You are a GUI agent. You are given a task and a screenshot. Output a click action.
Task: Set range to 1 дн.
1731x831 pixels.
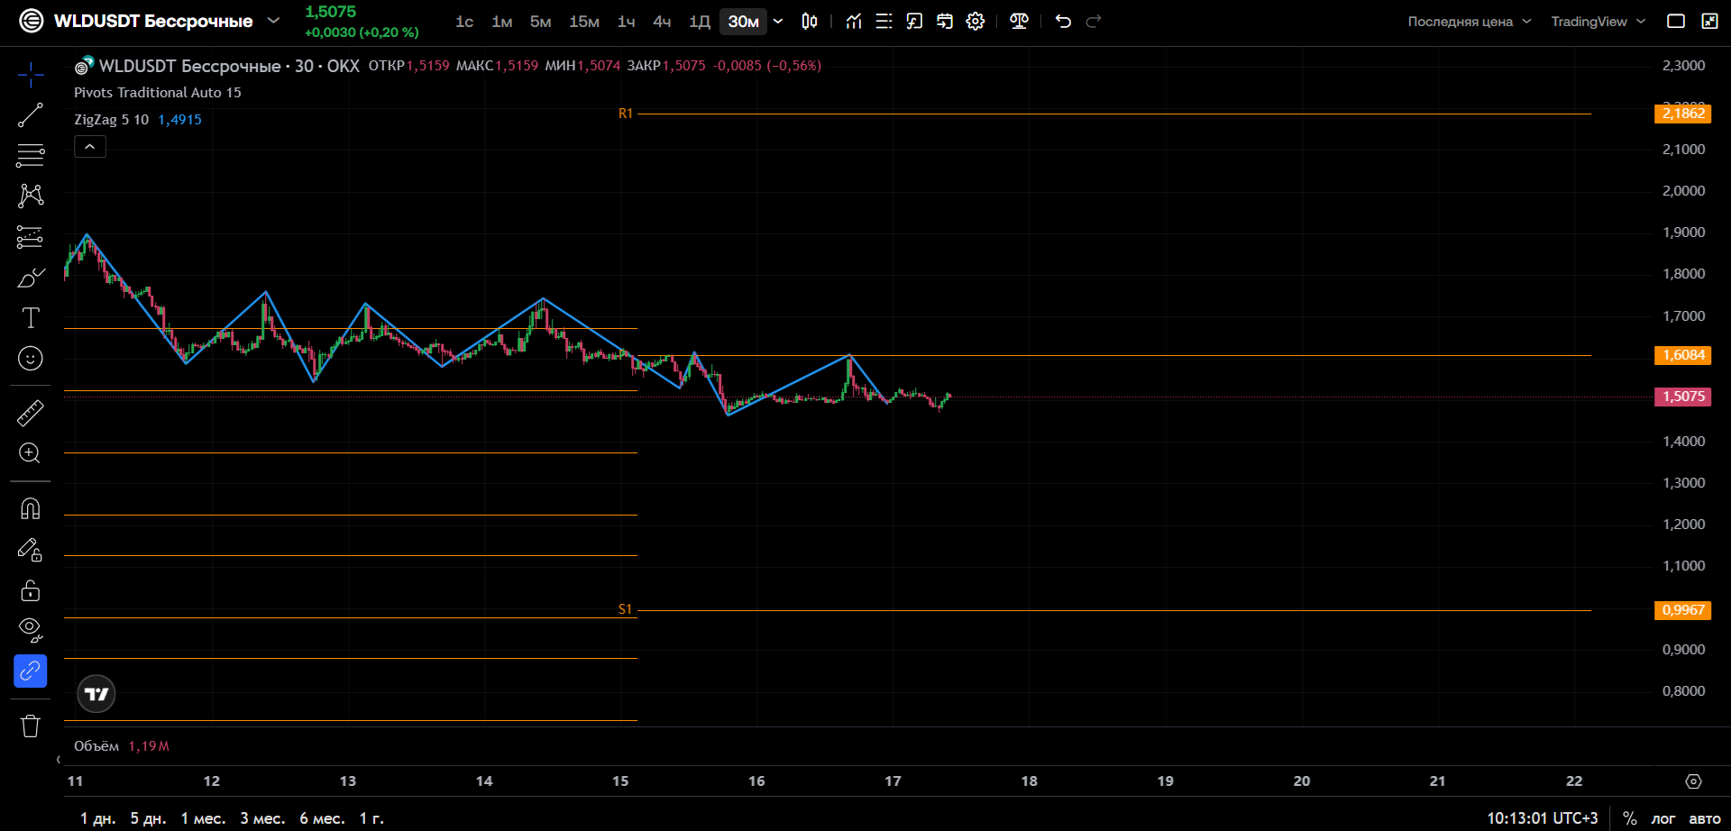[x=97, y=818]
